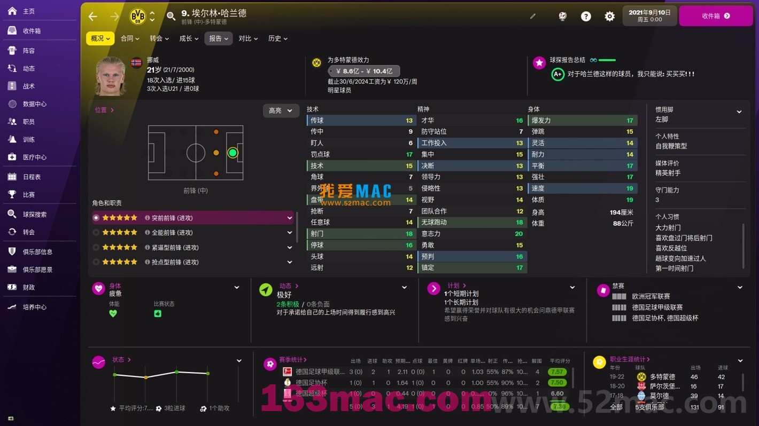Select 全能前锋 (进攻) role radio
Image resolution: width=759 pixels, height=426 pixels.
coord(96,233)
